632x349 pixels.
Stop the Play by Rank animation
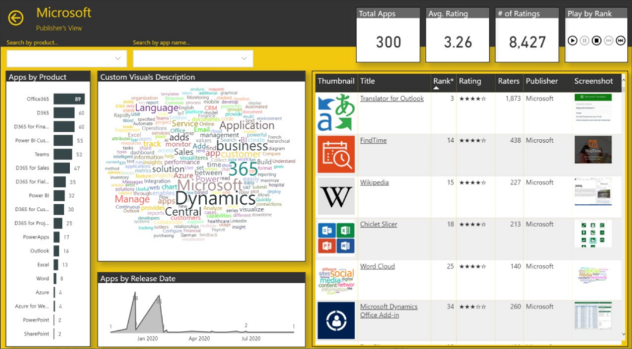click(596, 40)
